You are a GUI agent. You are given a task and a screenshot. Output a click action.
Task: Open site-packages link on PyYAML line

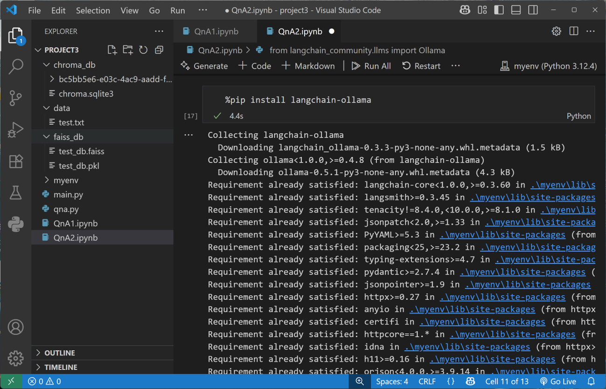pyautogui.click(x=502, y=234)
